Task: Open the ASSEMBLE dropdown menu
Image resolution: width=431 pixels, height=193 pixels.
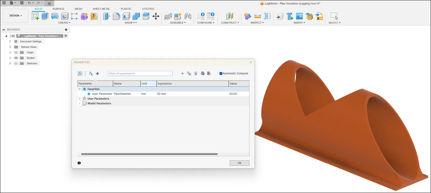Action: click(x=178, y=23)
